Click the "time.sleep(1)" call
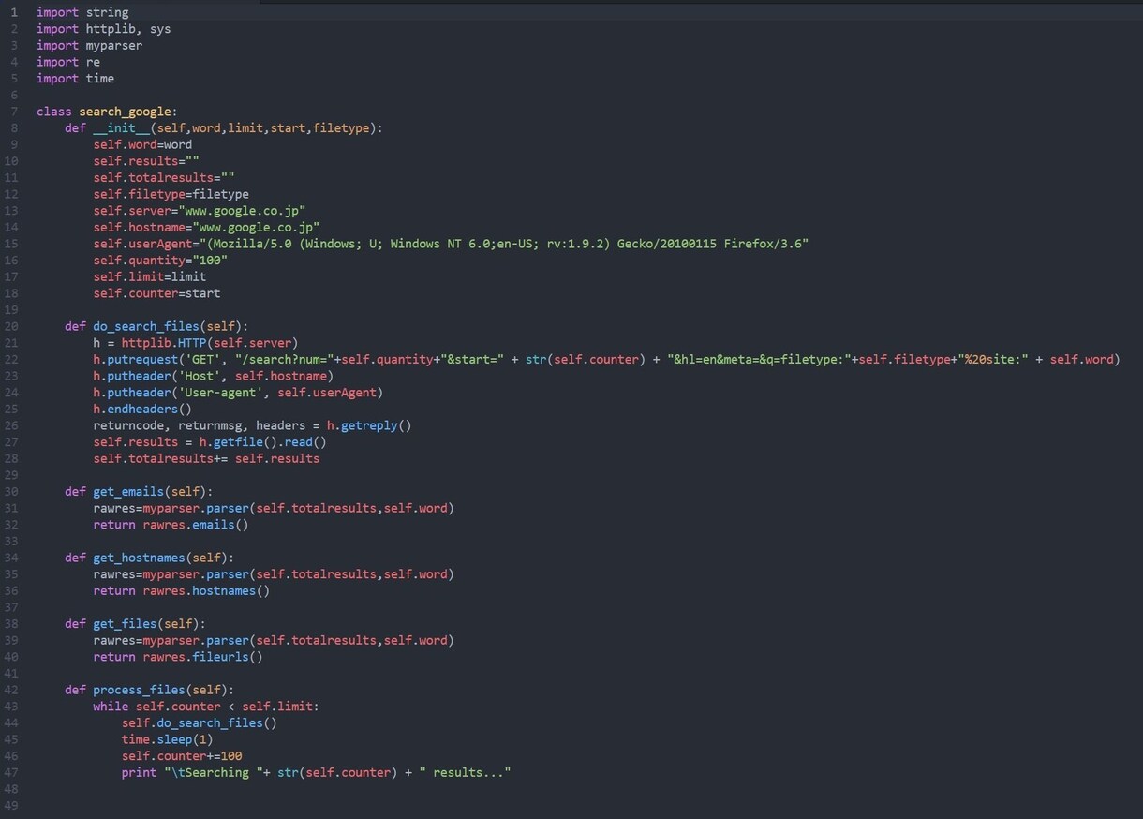The image size is (1143, 819). (x=168, y=739)
